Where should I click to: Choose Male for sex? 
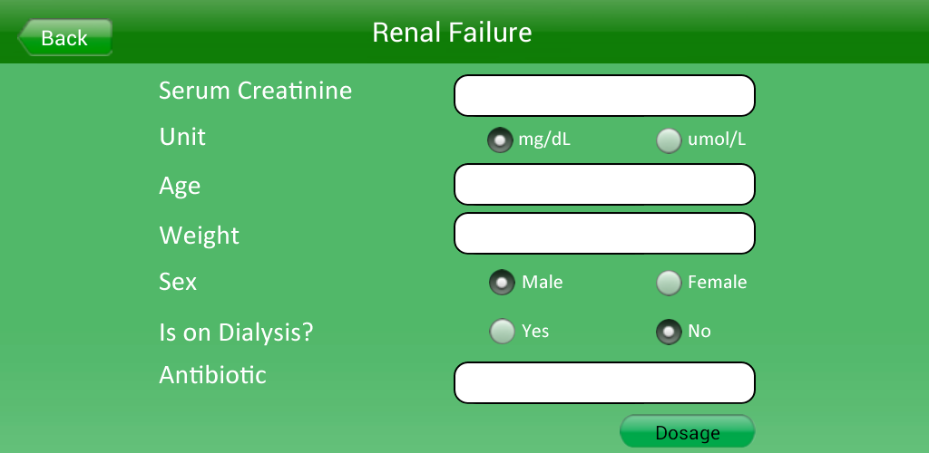[x=501, y=283]
